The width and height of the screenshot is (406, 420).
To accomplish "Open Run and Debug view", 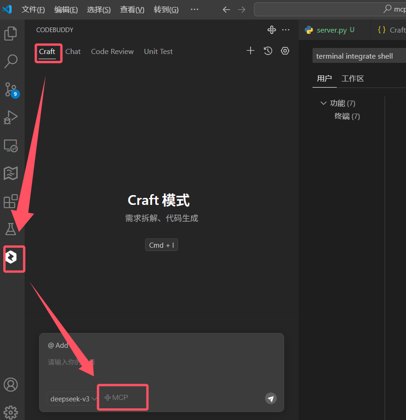I will click(11, 117).
